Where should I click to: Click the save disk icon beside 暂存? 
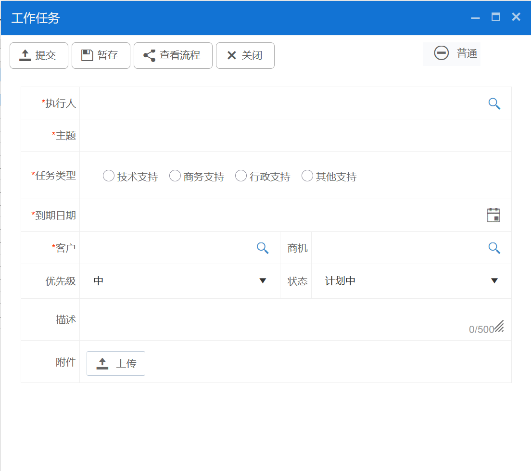(x=87, y=55)
